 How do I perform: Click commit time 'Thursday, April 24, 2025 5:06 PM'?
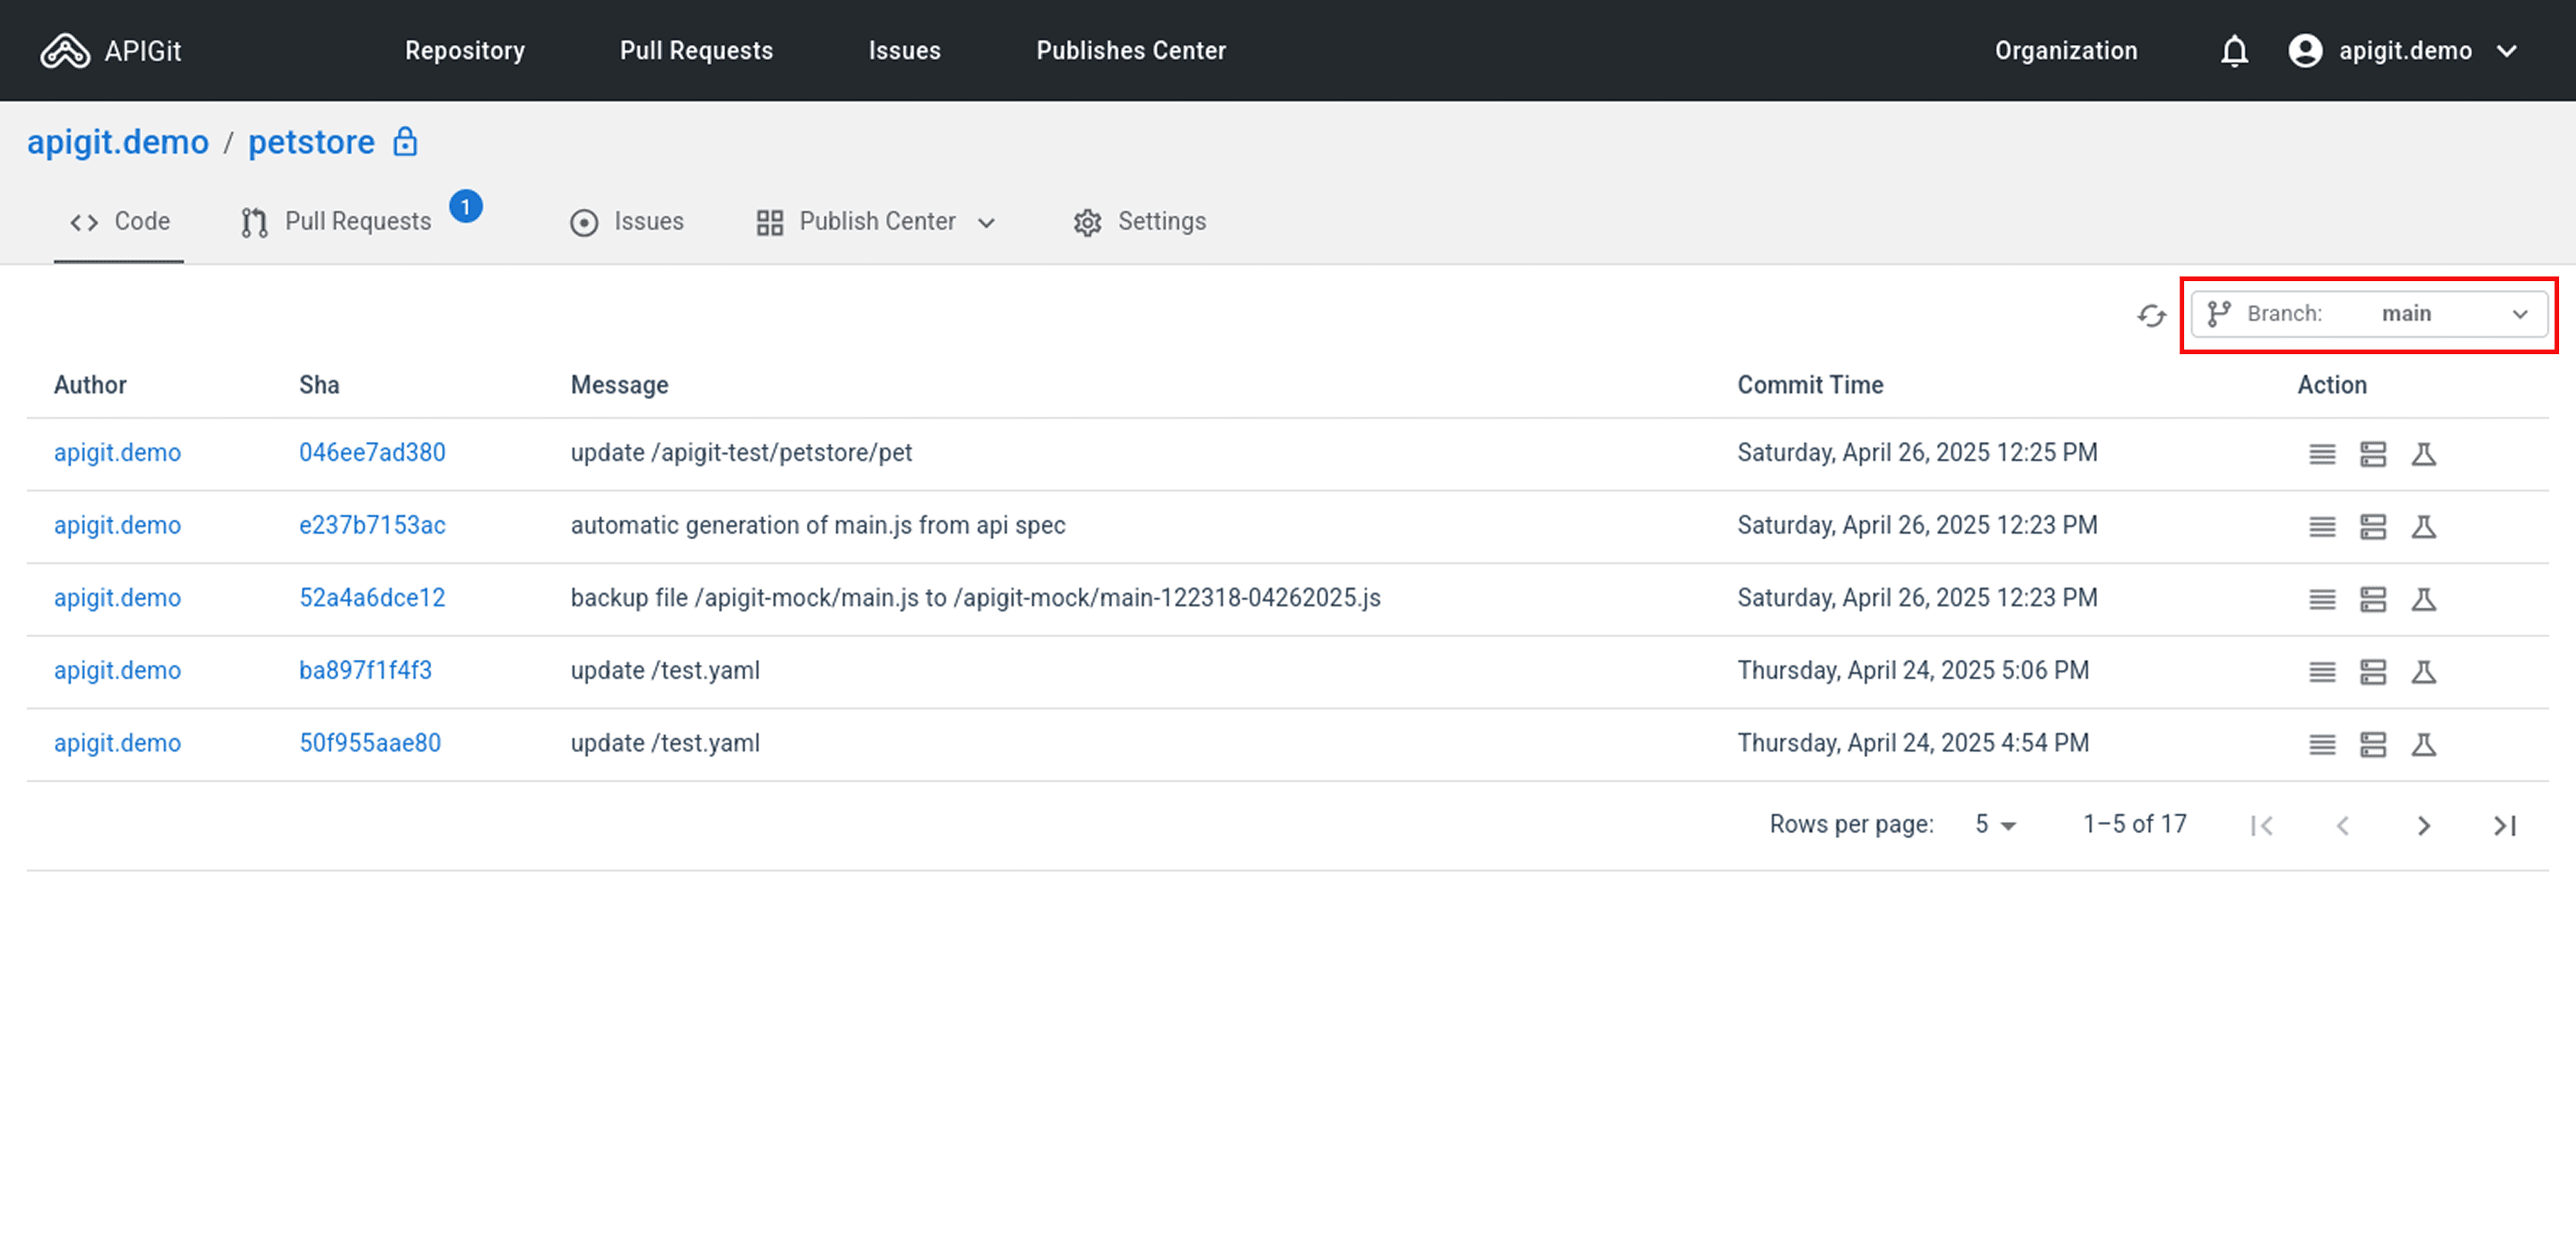tap(1913, 671)
